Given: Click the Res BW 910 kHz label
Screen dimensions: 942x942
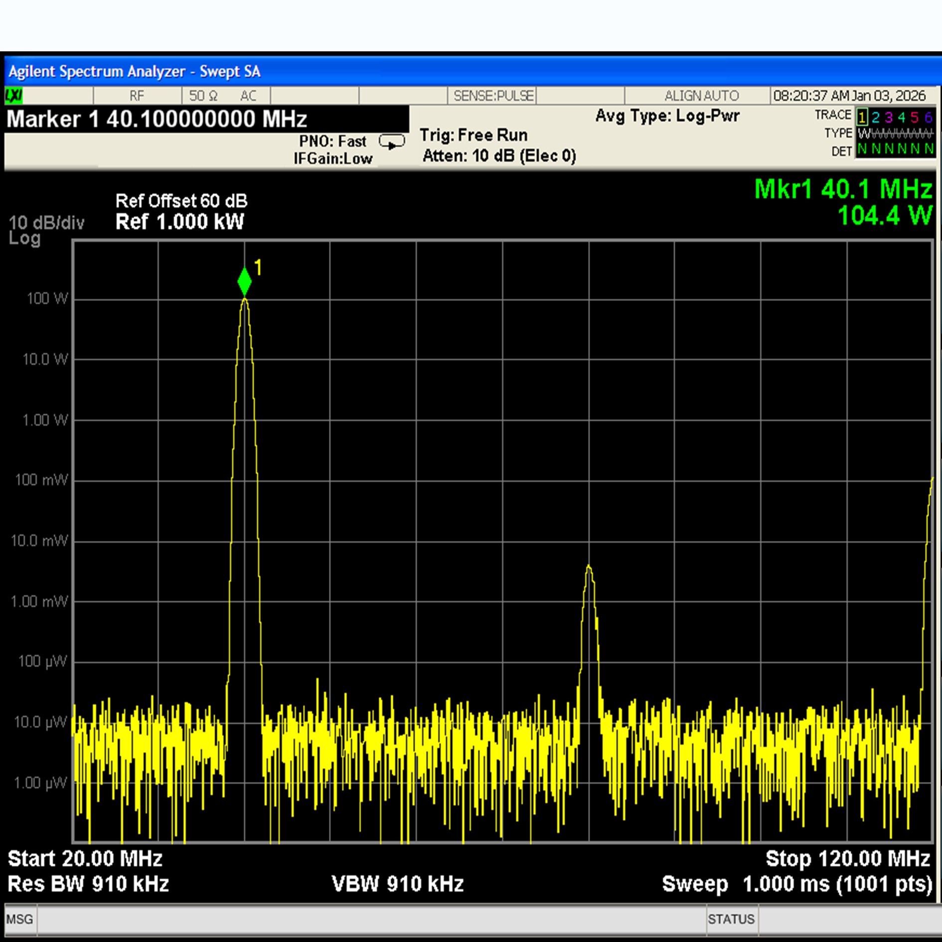Looking at the screenshot, I should click(x=88, y=884).
